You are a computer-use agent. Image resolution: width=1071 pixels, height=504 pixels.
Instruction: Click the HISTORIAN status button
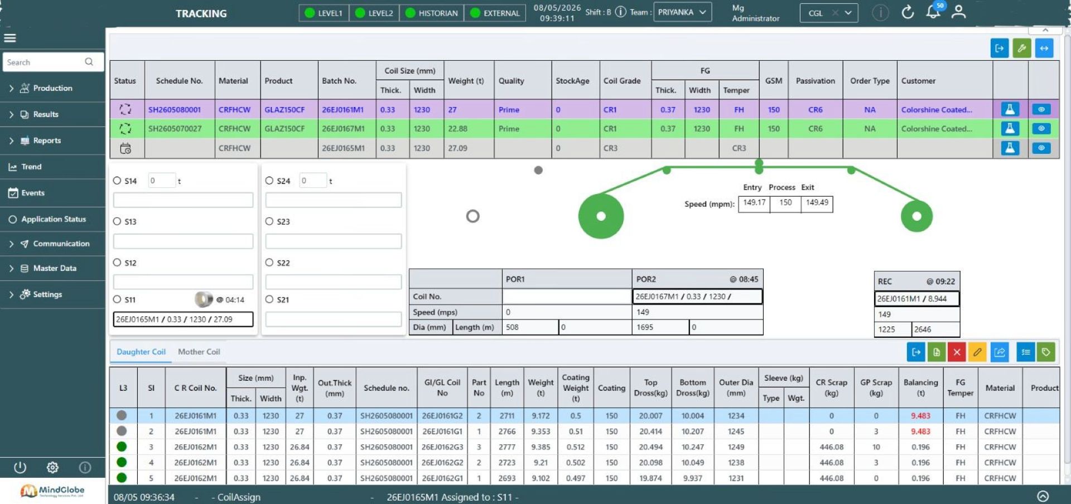tap(432, 13)
